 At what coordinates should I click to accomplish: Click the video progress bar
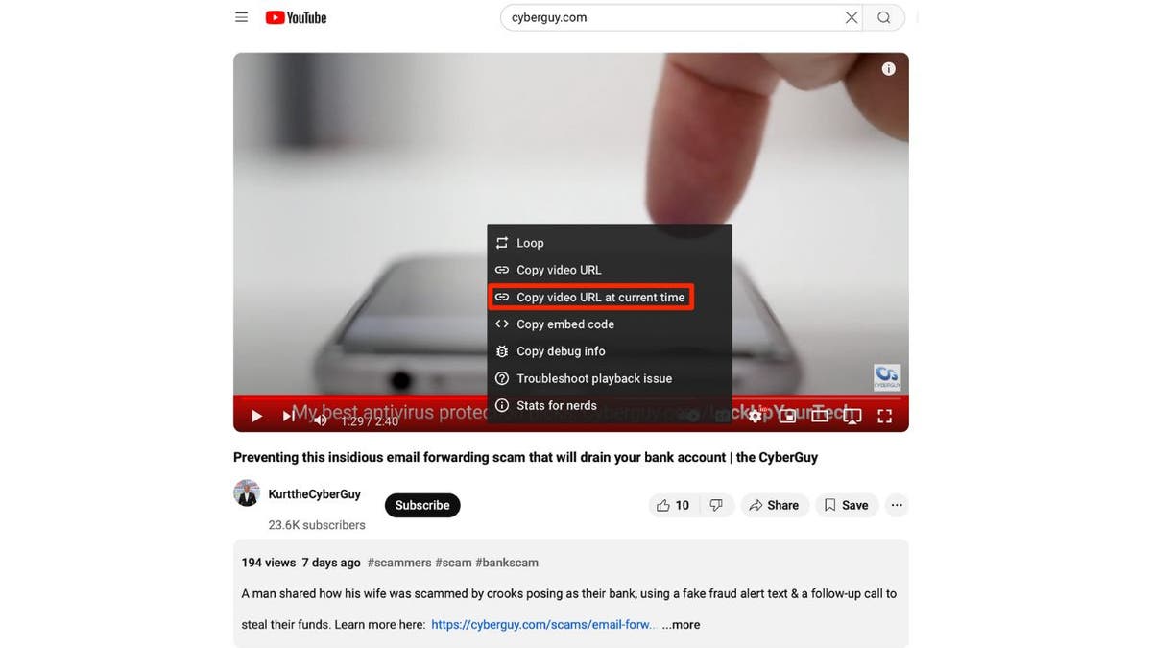[x=570, y=399]
